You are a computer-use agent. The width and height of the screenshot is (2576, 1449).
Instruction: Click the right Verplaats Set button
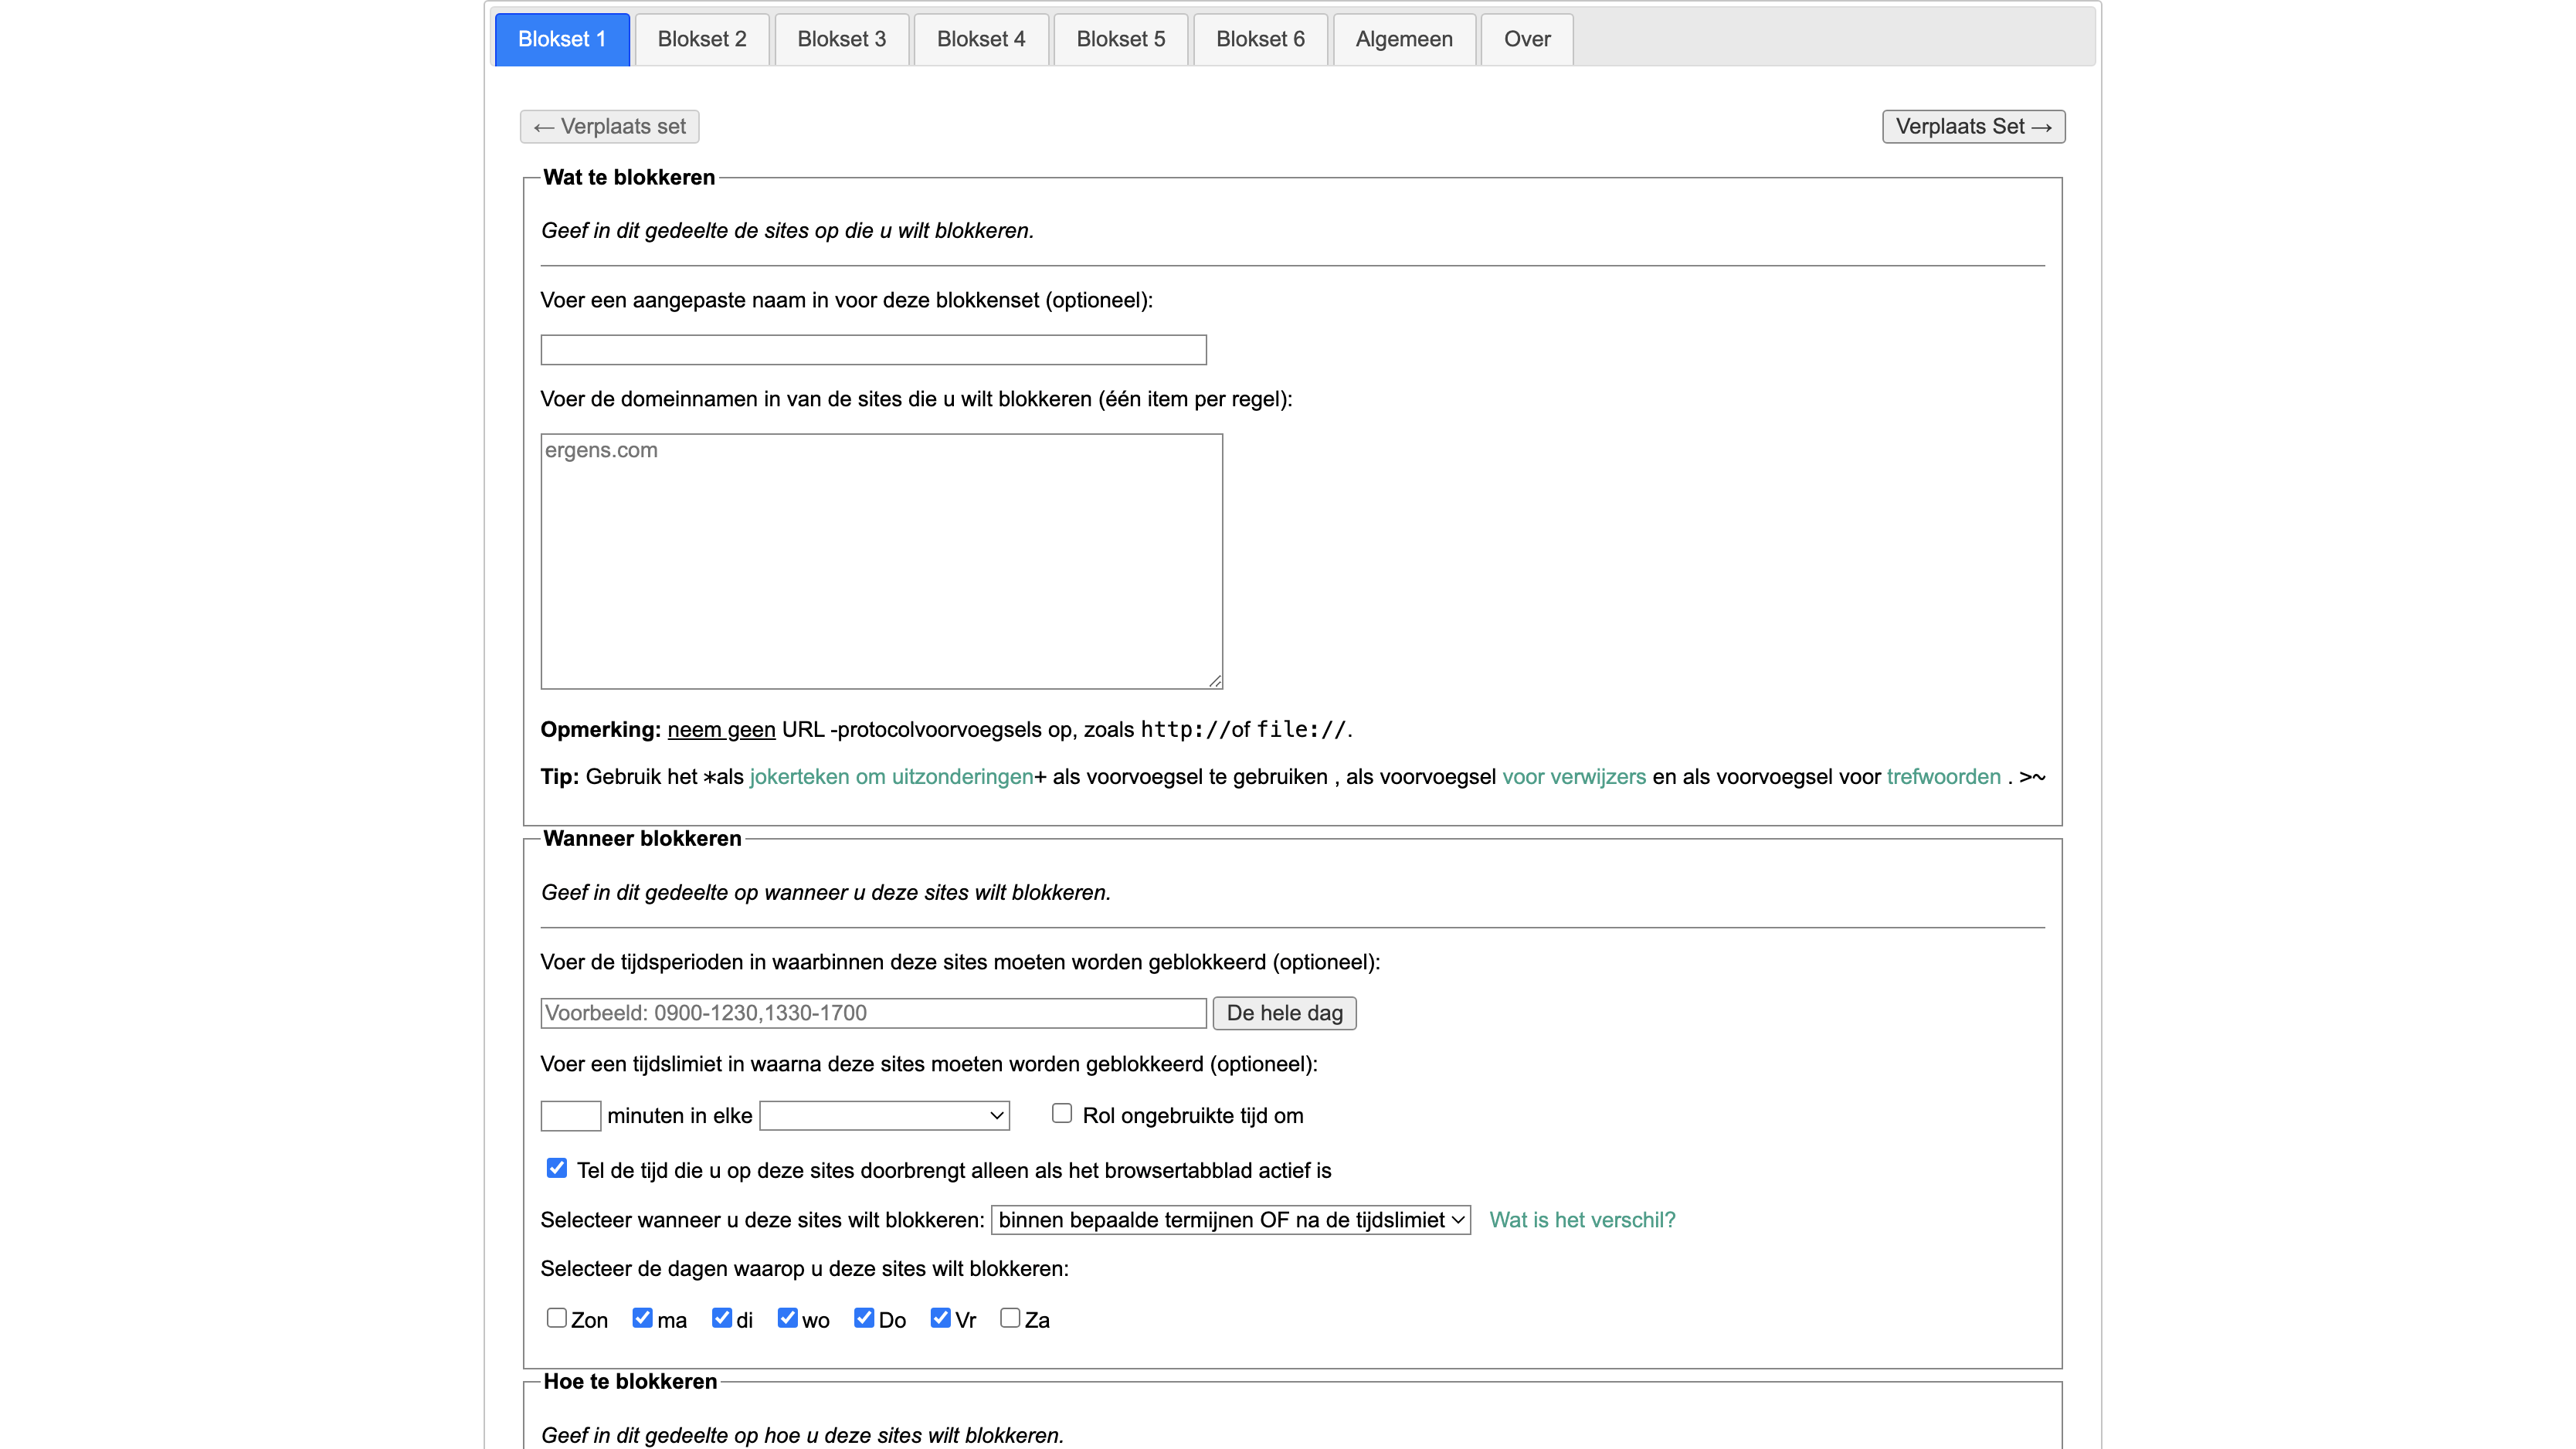coord(1972,126)
